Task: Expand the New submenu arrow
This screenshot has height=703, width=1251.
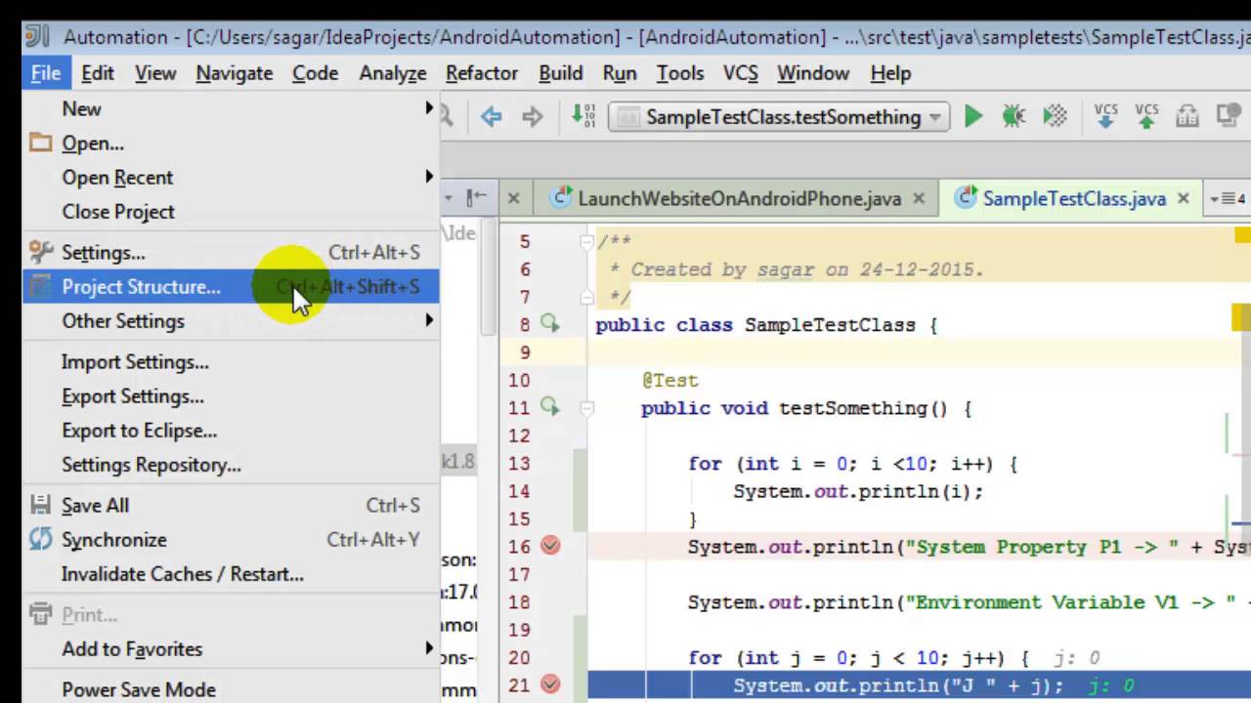Action: (x=429, y=108)
